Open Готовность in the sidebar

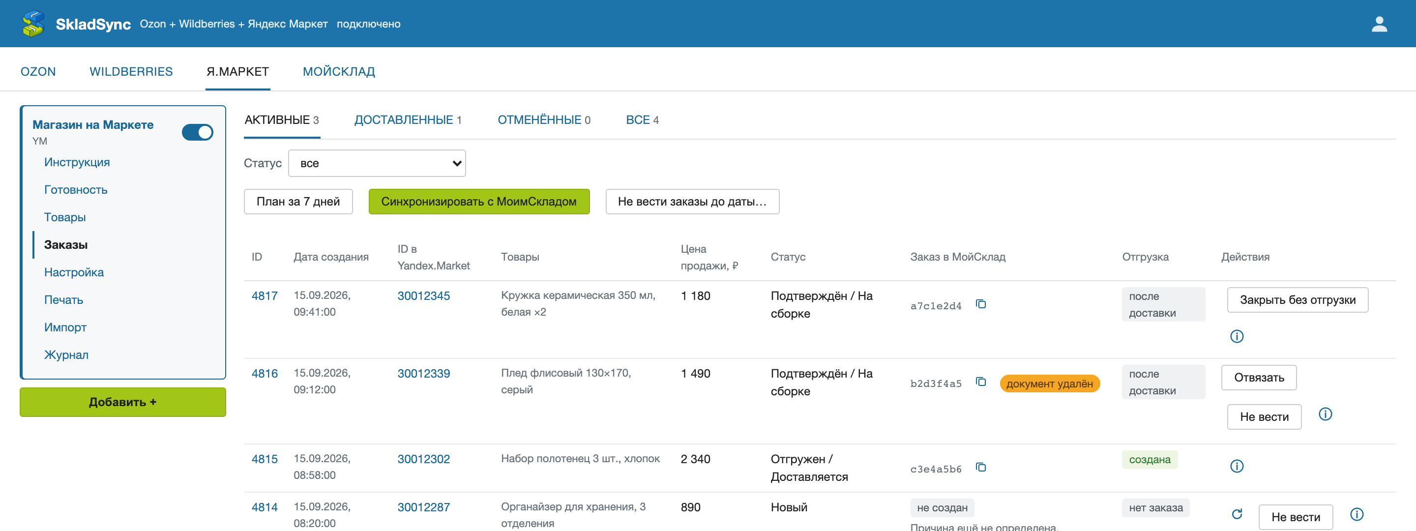(x=76, y=190)
